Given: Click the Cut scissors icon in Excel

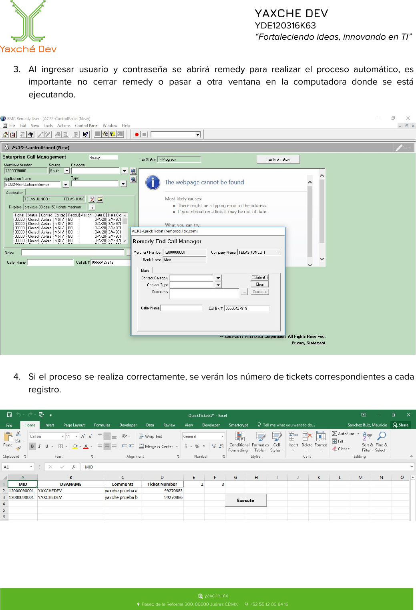Looking at the screenshot, I should pos(18,434).
